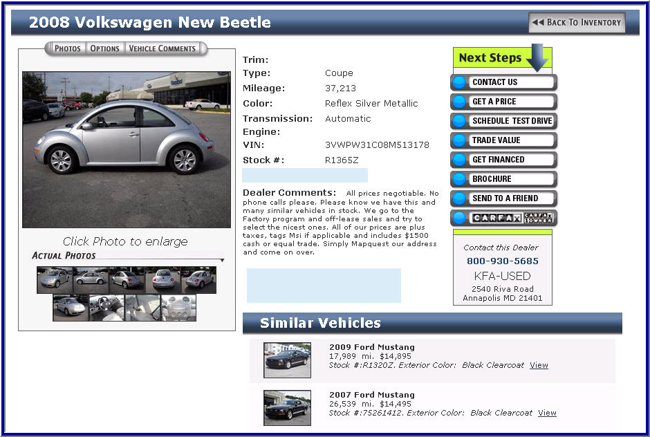This screenshot has height=437, width=650.
Task: Click the small arrow next to Actual Photos
Action: tap(222, 261)
